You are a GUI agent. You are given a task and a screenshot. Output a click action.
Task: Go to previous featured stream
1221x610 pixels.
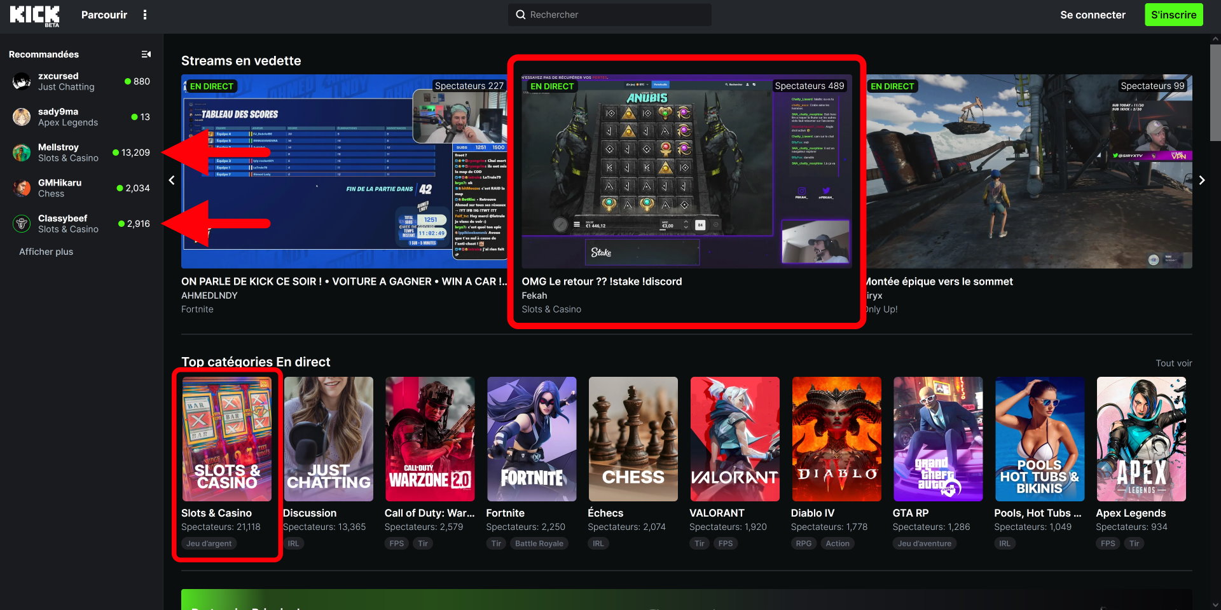pos(172,180)
